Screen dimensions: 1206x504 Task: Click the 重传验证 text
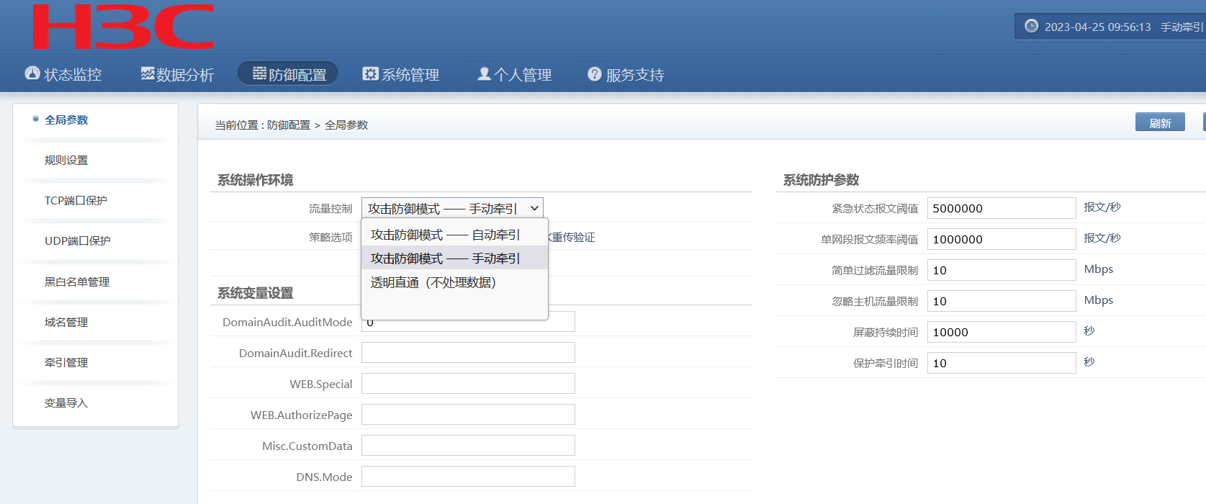(x=573, y=237)
